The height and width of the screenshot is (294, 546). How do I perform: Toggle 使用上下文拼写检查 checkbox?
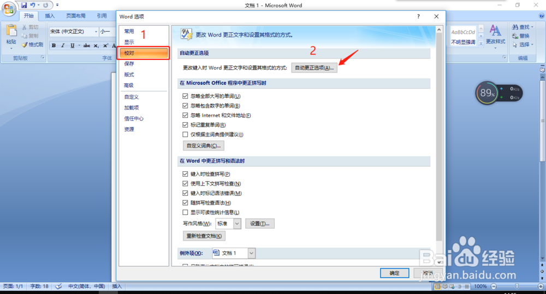[x=185, y=184]
